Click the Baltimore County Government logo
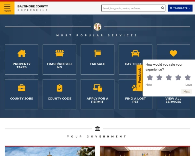The height and width of the screenshot is (156, 195). (32, 8)
